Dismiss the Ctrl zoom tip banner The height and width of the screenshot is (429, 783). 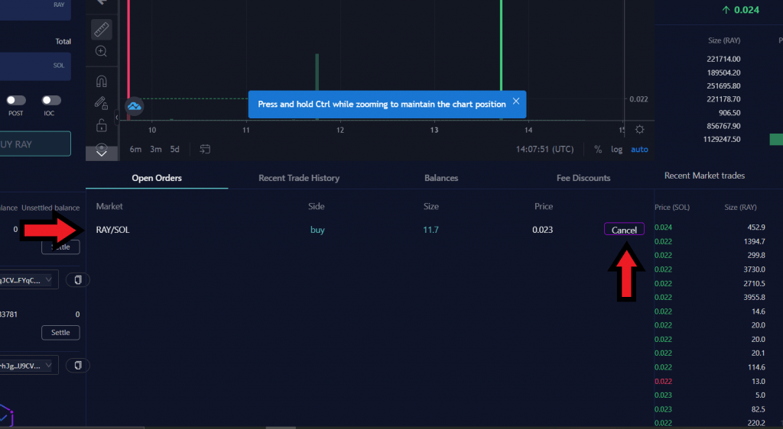[x=516, y=102]
